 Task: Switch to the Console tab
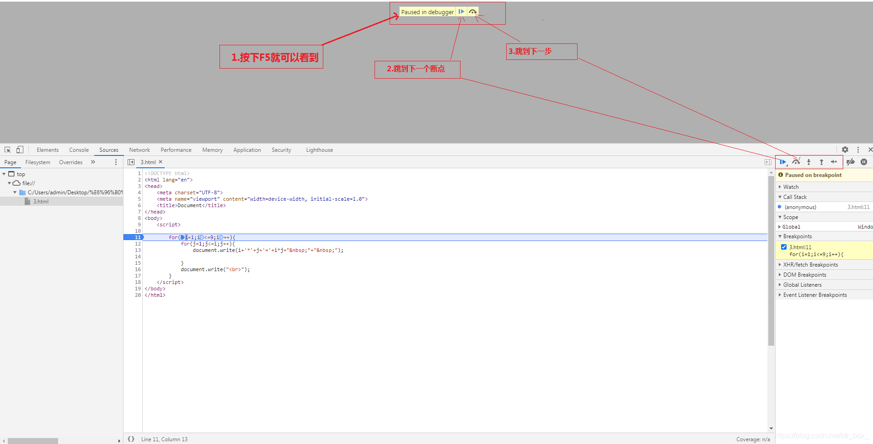[x=79, y=150]
